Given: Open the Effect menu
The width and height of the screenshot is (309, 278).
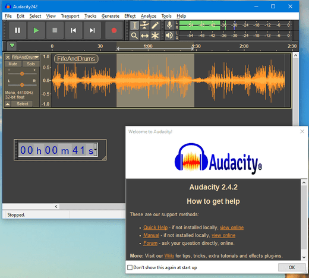Looking at the screenshot, I should 130,16.
